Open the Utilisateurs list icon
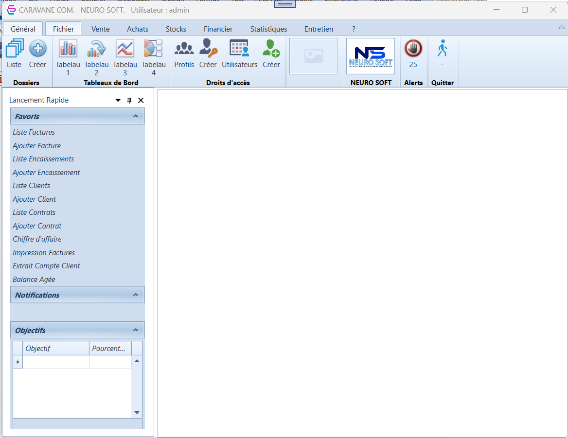This screenshot has height=438, width=568. tap(239, 49)
